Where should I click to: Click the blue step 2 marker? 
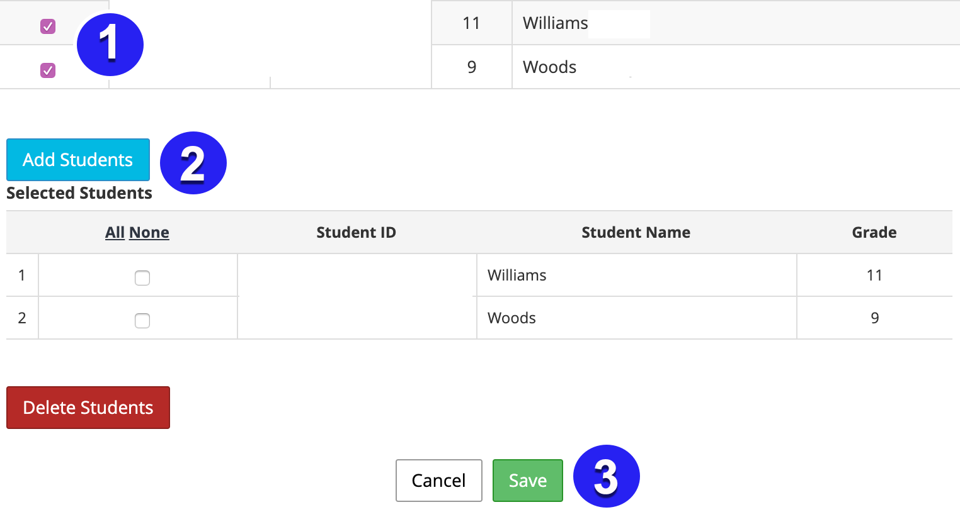[x=193, y=163]
